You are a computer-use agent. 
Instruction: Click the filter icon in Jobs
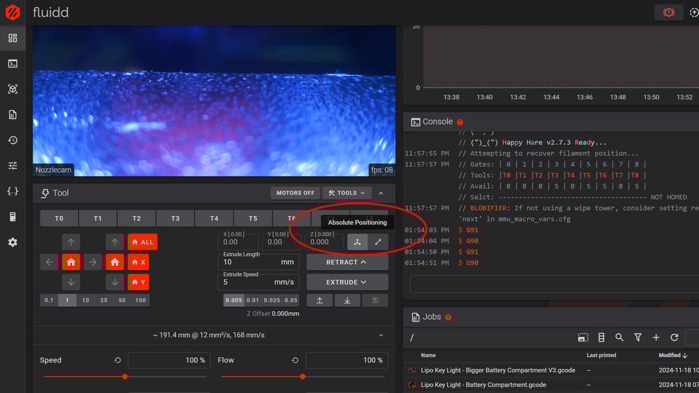pos(638,337)
